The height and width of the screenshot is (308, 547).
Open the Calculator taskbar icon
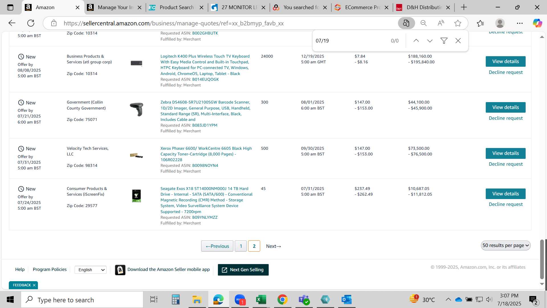pos(175,299)
